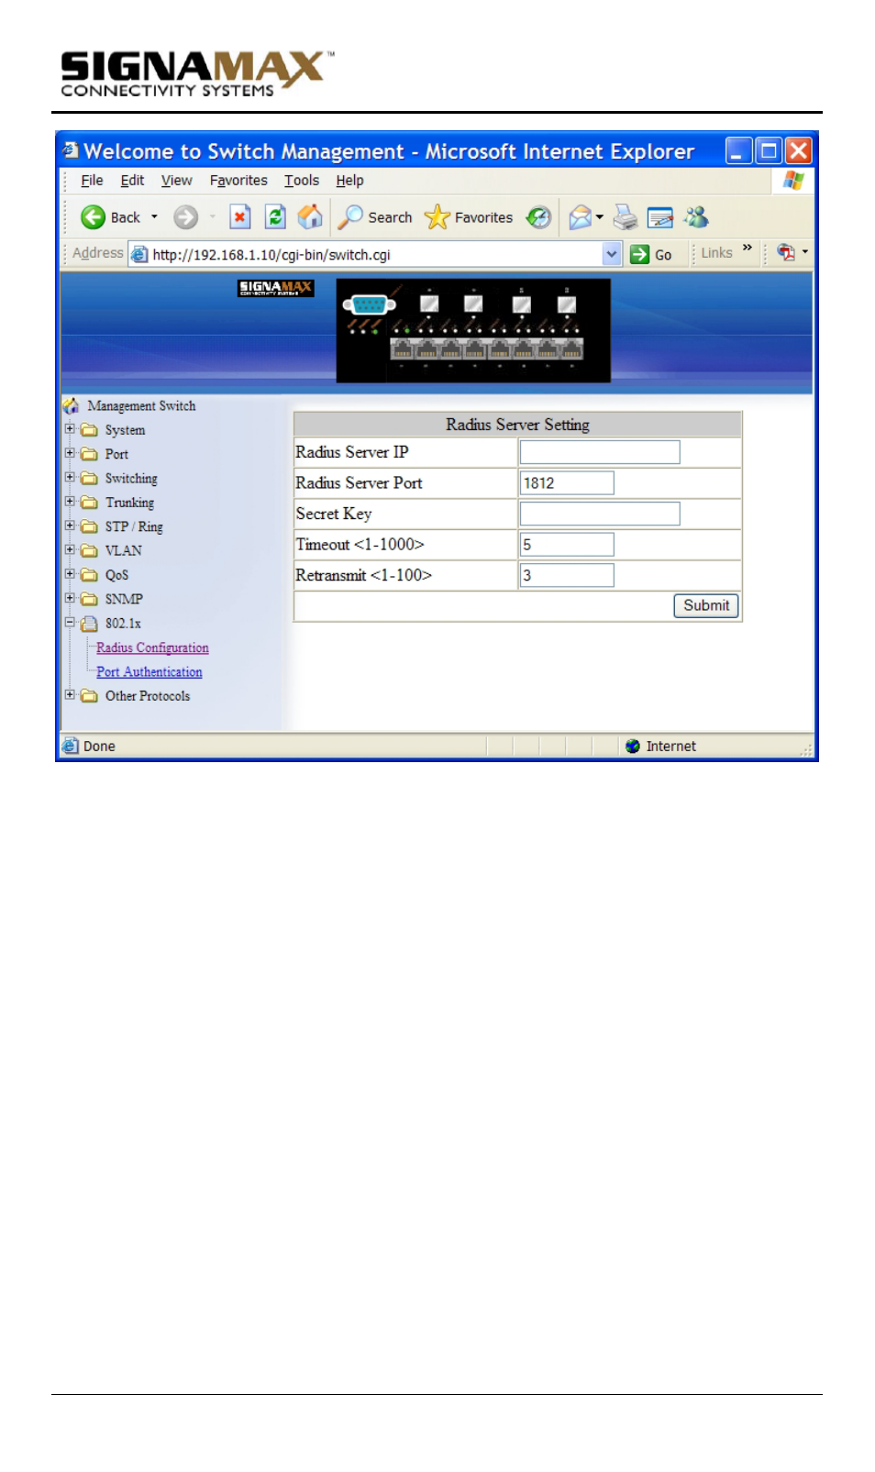
Task: Open the Port Authentication link
Action: coord(150,672)
